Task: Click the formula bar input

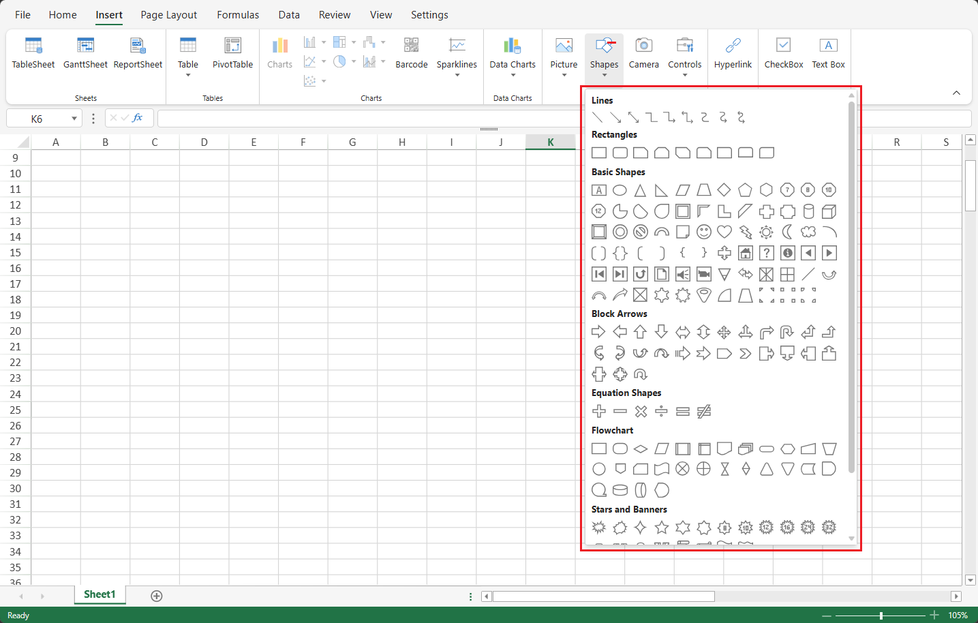Action: [x=564, y=119]
